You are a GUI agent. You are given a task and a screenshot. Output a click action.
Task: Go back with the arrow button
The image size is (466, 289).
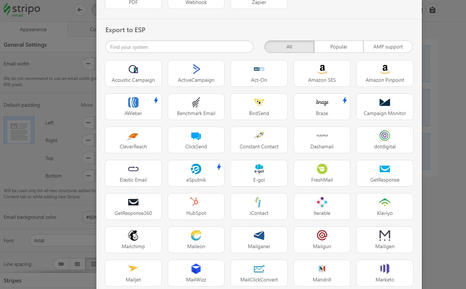point(80,10)
